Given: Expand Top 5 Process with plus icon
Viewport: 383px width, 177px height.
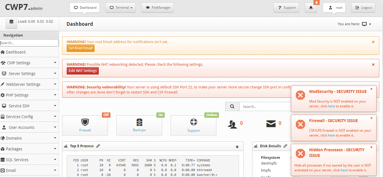Looking at the screenshot, I should pyautogui.click(x=237, y=147).
